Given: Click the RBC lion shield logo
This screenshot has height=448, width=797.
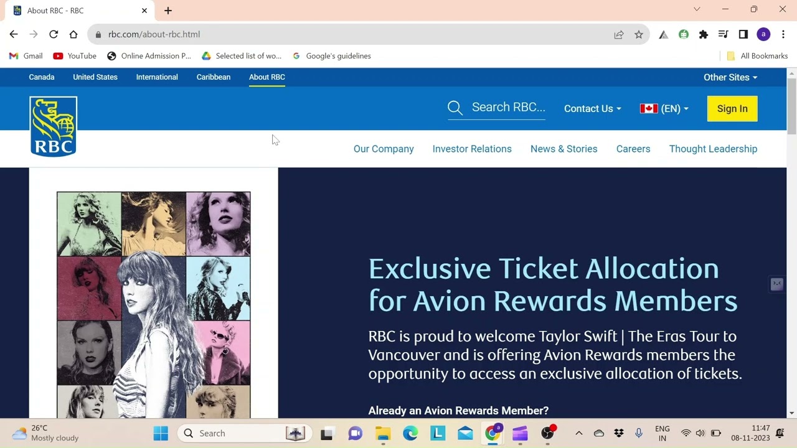Looking at the screenshot, I should click(x=53, y=126).
